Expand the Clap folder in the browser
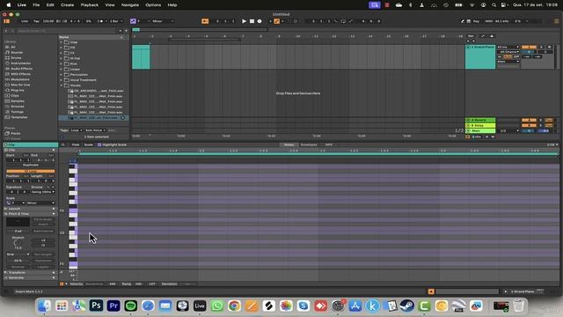This screenshot has height=317, width=563. (61, 42)
